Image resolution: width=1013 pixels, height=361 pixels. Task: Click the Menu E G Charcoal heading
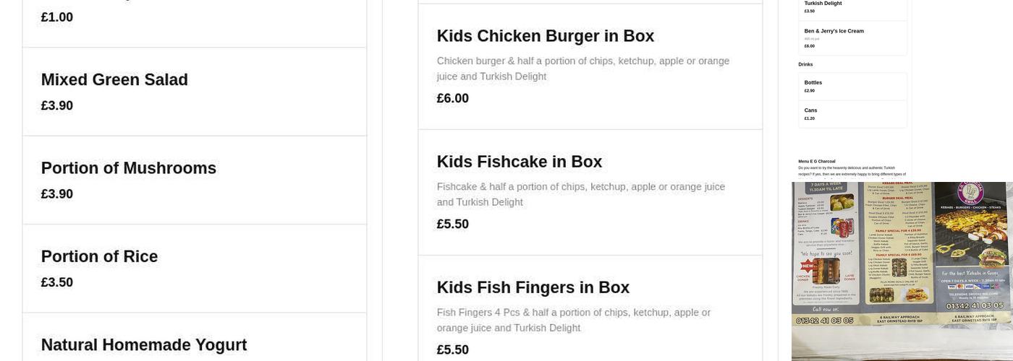tap(816, 161)
